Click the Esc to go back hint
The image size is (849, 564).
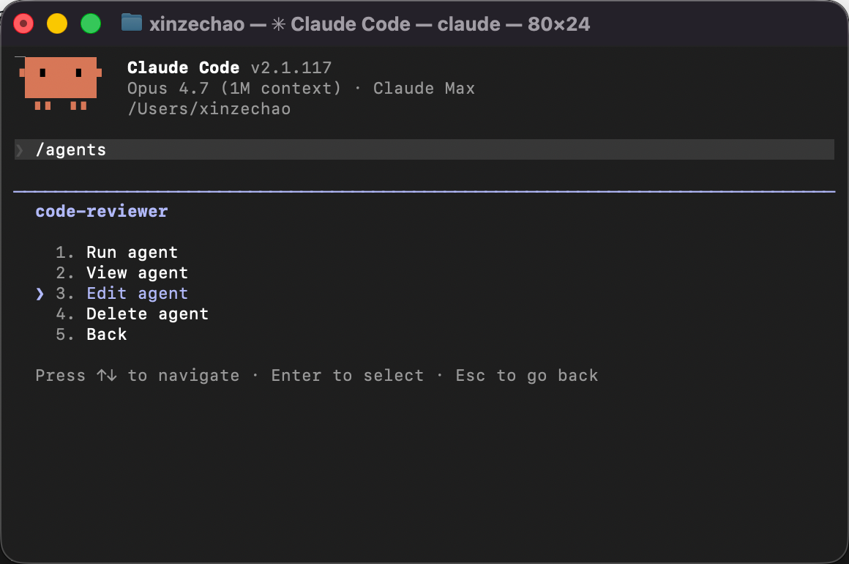pos(527,376)
